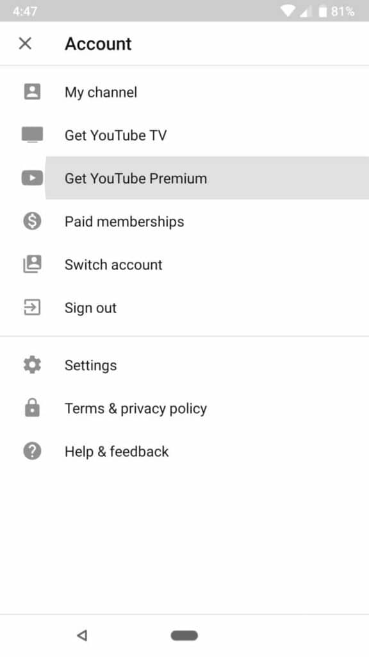
Task: Select Switch account option
Action: (184, 264)
